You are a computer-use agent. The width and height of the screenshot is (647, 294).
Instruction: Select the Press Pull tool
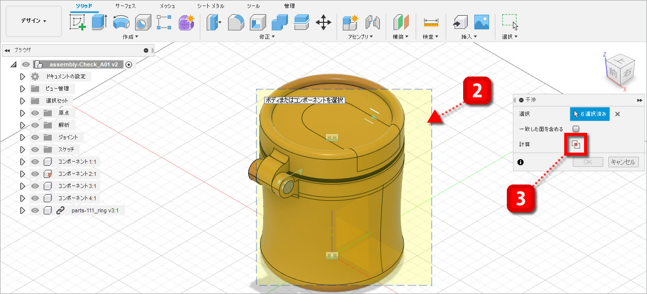214,22
